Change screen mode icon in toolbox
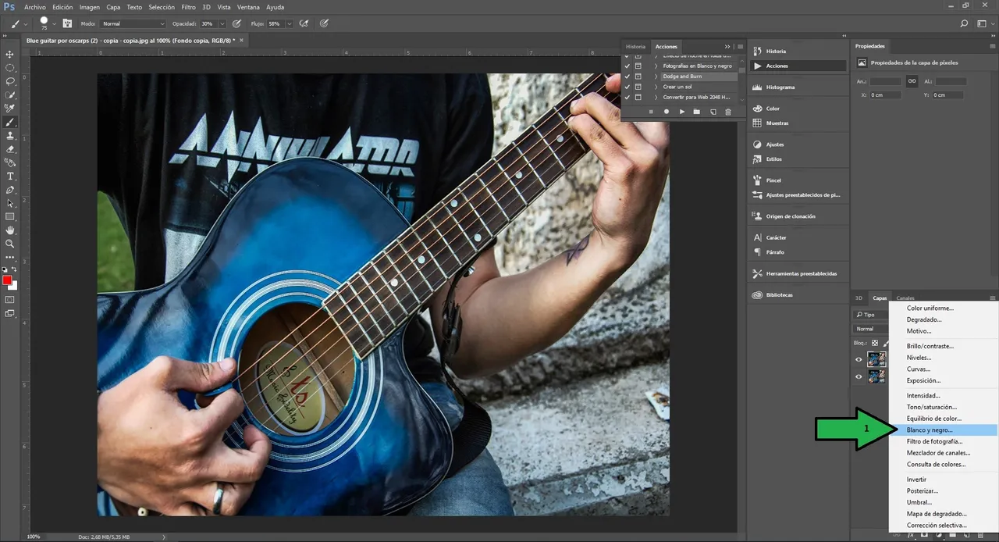The height and width of the screenshot is (542, 999). click(x=10, y=313)
